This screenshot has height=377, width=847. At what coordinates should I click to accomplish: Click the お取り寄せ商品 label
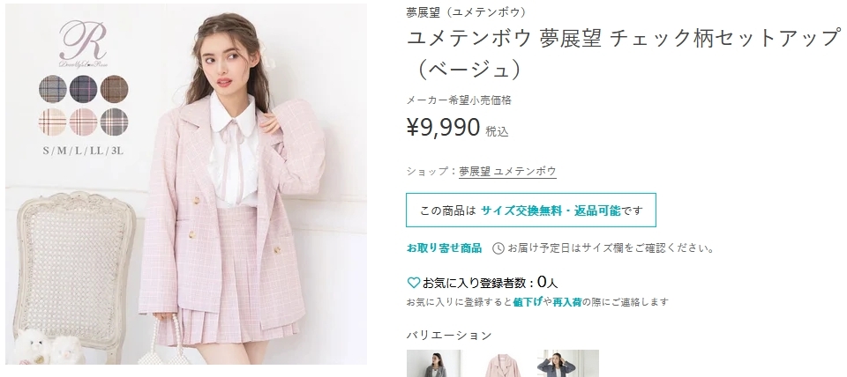tap(444, 248)
